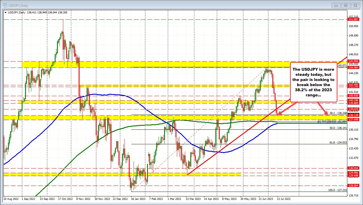Viewport: 363px width, 205px height.
Task: Select the red 137.499 price label
Action: click(x=353, y=119)
